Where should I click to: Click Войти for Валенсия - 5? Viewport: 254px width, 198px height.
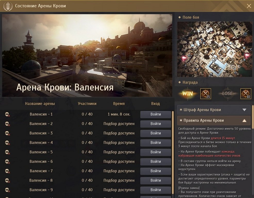tap(155, 152)
